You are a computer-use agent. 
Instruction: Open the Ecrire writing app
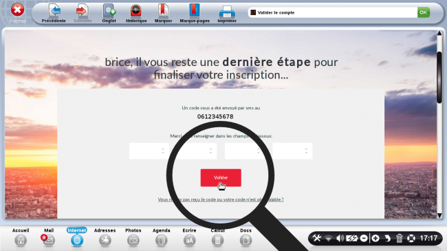pyautogui.click(x=189, y=237)
